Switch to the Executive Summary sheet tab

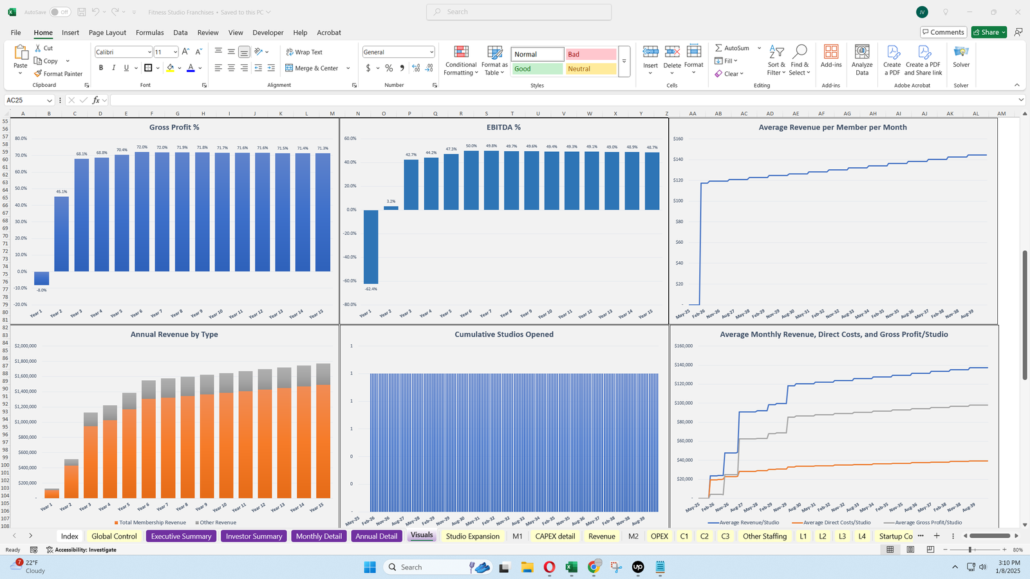coord(181,536)
